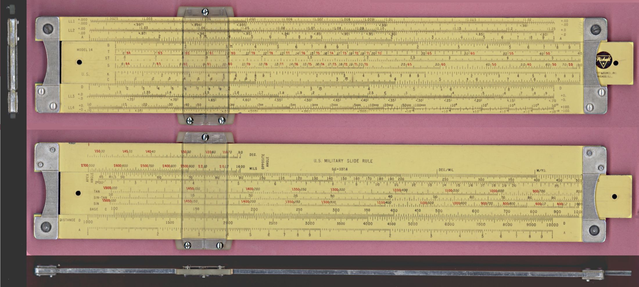Click the black hole left of MODEL 14 slide
The width and height of the screenshot is (639, 287).
pos(79,62)
